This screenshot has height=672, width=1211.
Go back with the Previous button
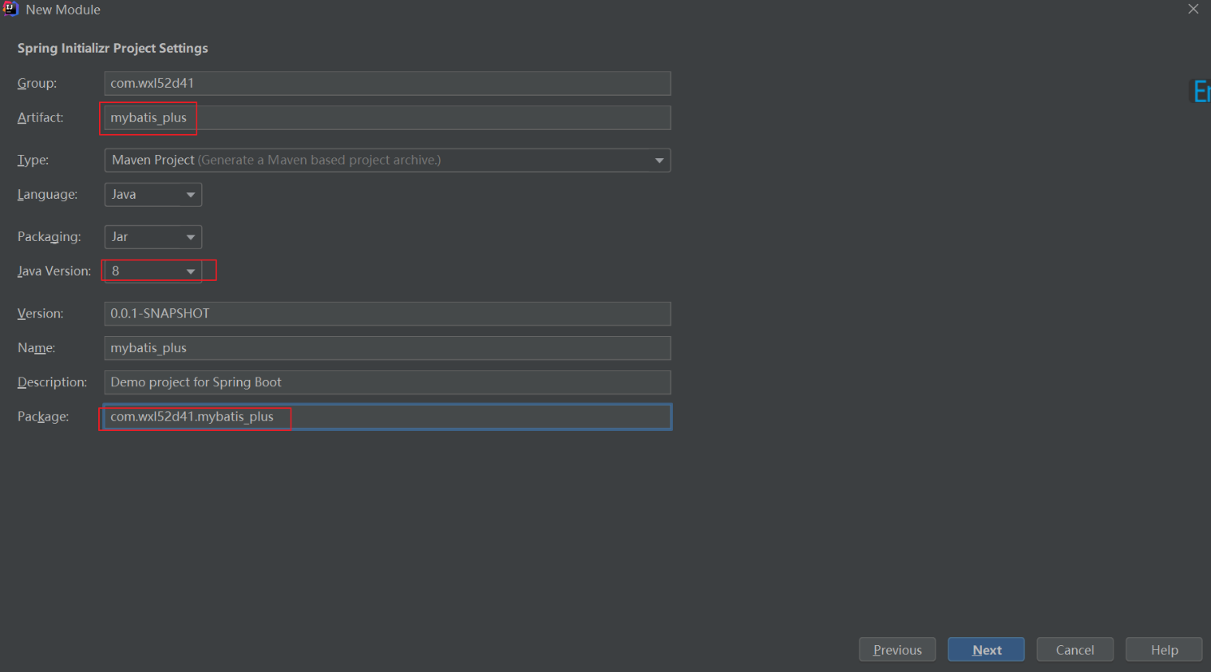897,650
